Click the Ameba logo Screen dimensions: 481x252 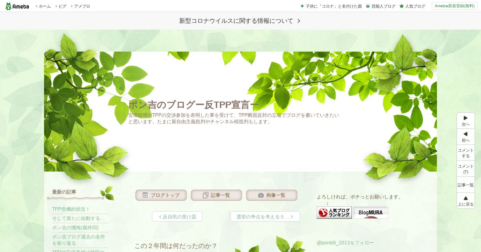click(x=17, y=6)
